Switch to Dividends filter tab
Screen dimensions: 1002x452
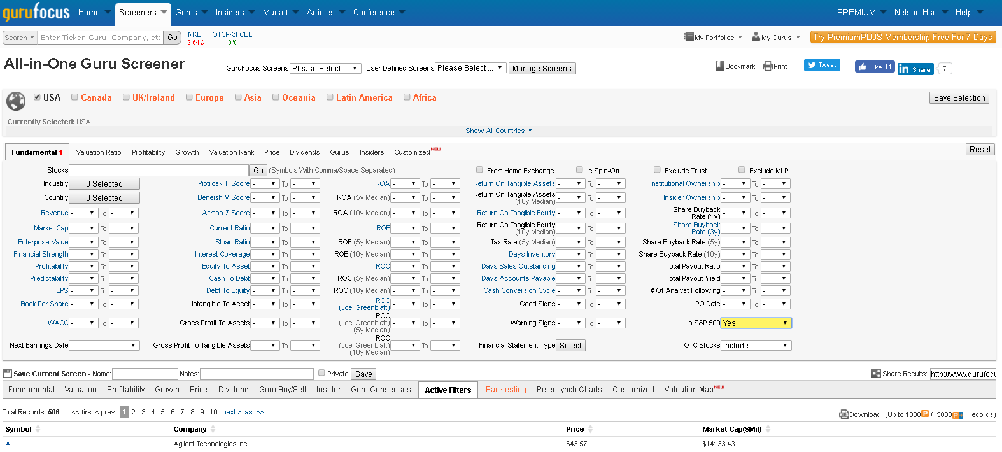(x=304, y=152)
